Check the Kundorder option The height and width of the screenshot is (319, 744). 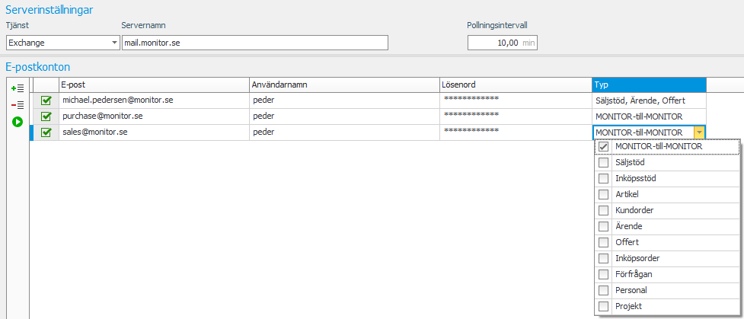(x=604, y=210)
